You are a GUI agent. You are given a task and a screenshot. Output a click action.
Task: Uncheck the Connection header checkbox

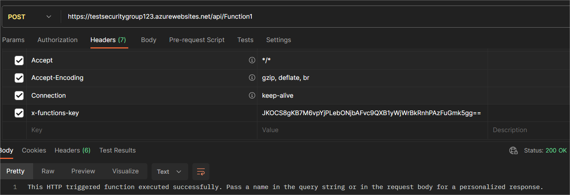point(19,96)
